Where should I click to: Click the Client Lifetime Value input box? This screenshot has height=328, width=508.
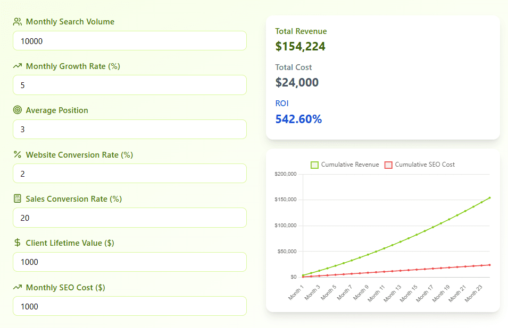[129, 262]
